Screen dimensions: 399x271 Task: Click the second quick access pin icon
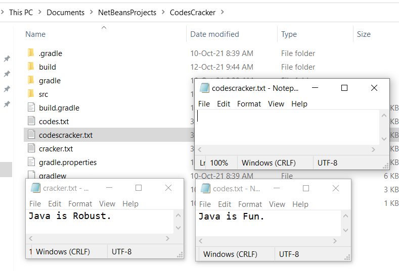coord(7,74)
